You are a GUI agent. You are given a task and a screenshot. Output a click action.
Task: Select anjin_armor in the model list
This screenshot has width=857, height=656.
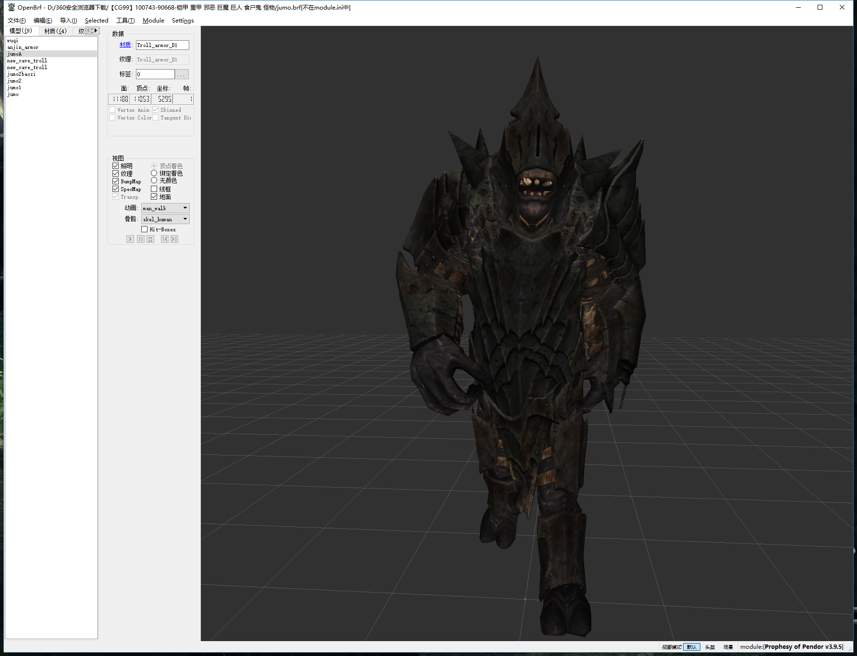pyautogui.click(x=51, y=48)
